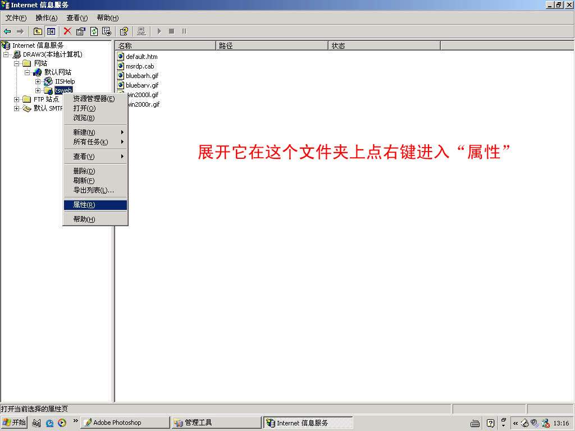Click the bluebarh.gif file icon

click(120, 76)
